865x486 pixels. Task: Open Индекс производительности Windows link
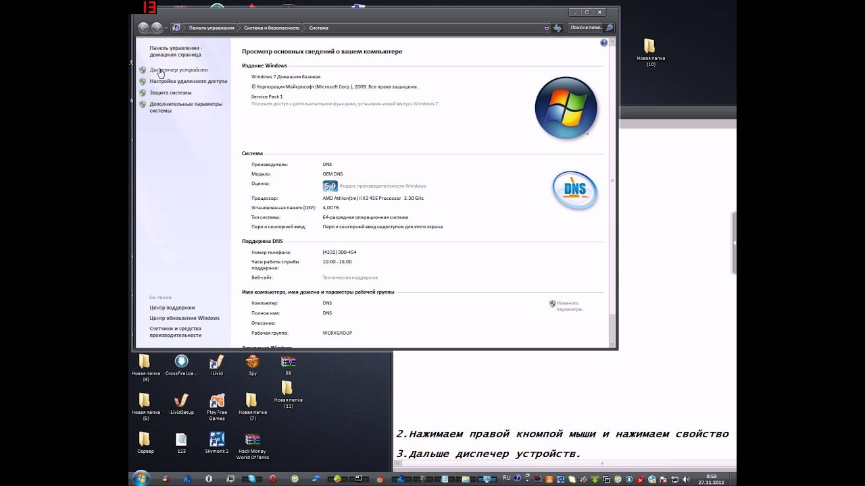click(x=383, y=186)
